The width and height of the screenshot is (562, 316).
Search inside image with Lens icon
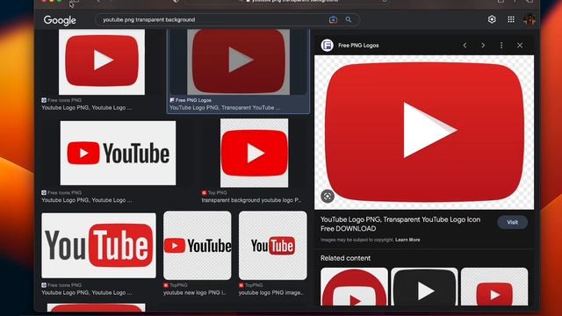(x=328, y=197)
